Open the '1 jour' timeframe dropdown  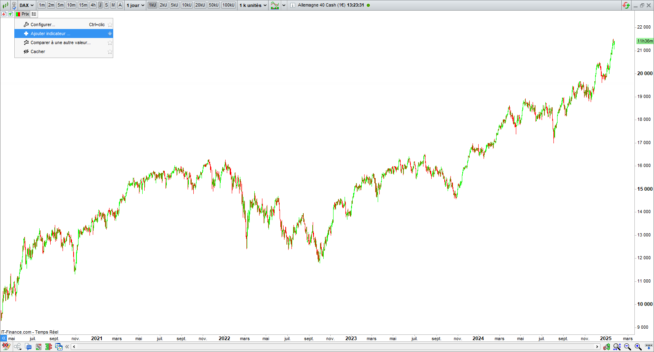(135, 5)
